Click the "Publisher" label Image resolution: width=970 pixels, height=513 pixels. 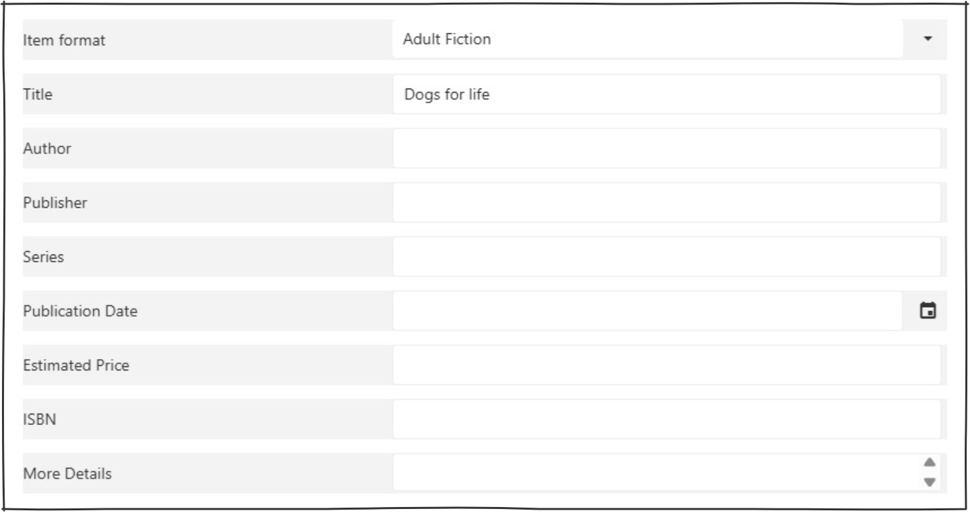click(x=55, y=203)
